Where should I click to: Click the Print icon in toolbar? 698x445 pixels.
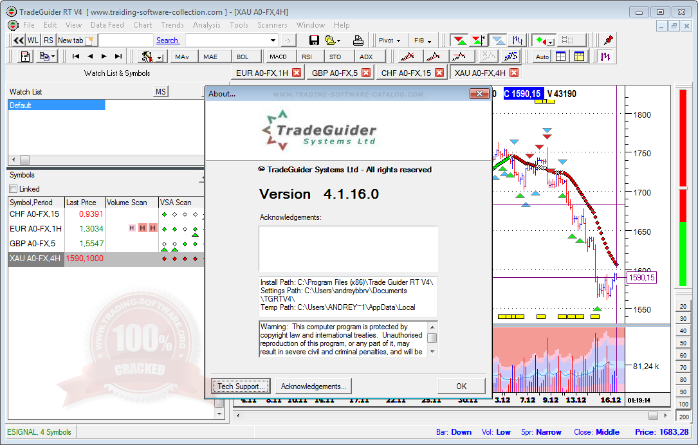(358, 40)
